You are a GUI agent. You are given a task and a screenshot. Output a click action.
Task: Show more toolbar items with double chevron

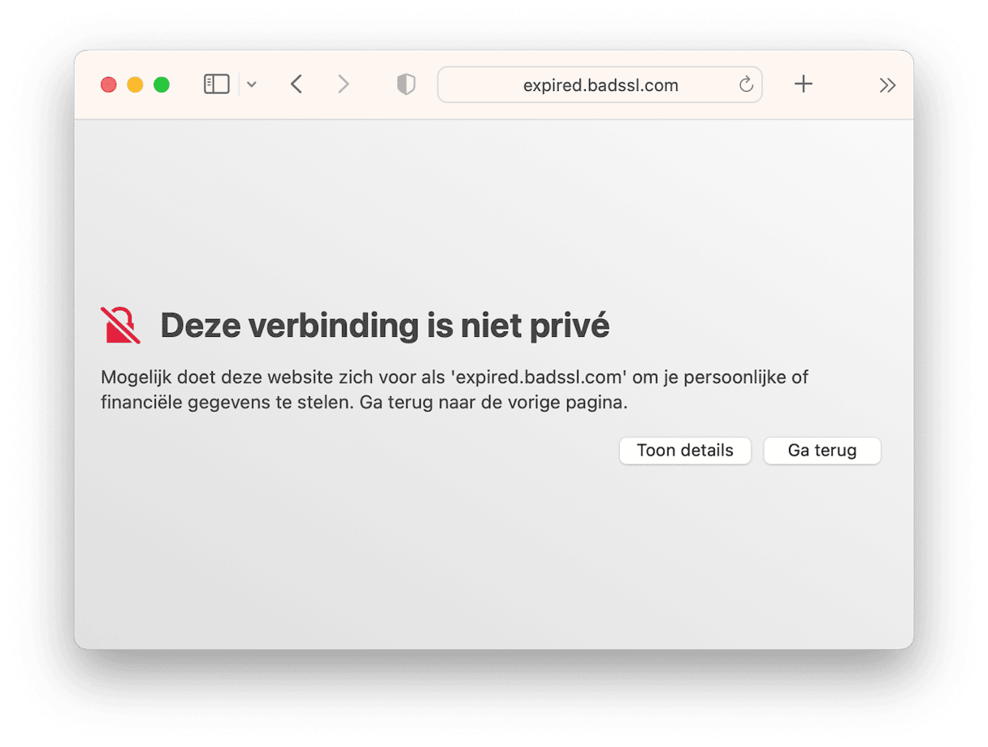click(x=887, y=85)
